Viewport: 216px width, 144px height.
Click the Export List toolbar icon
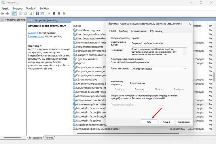[31, 14]
